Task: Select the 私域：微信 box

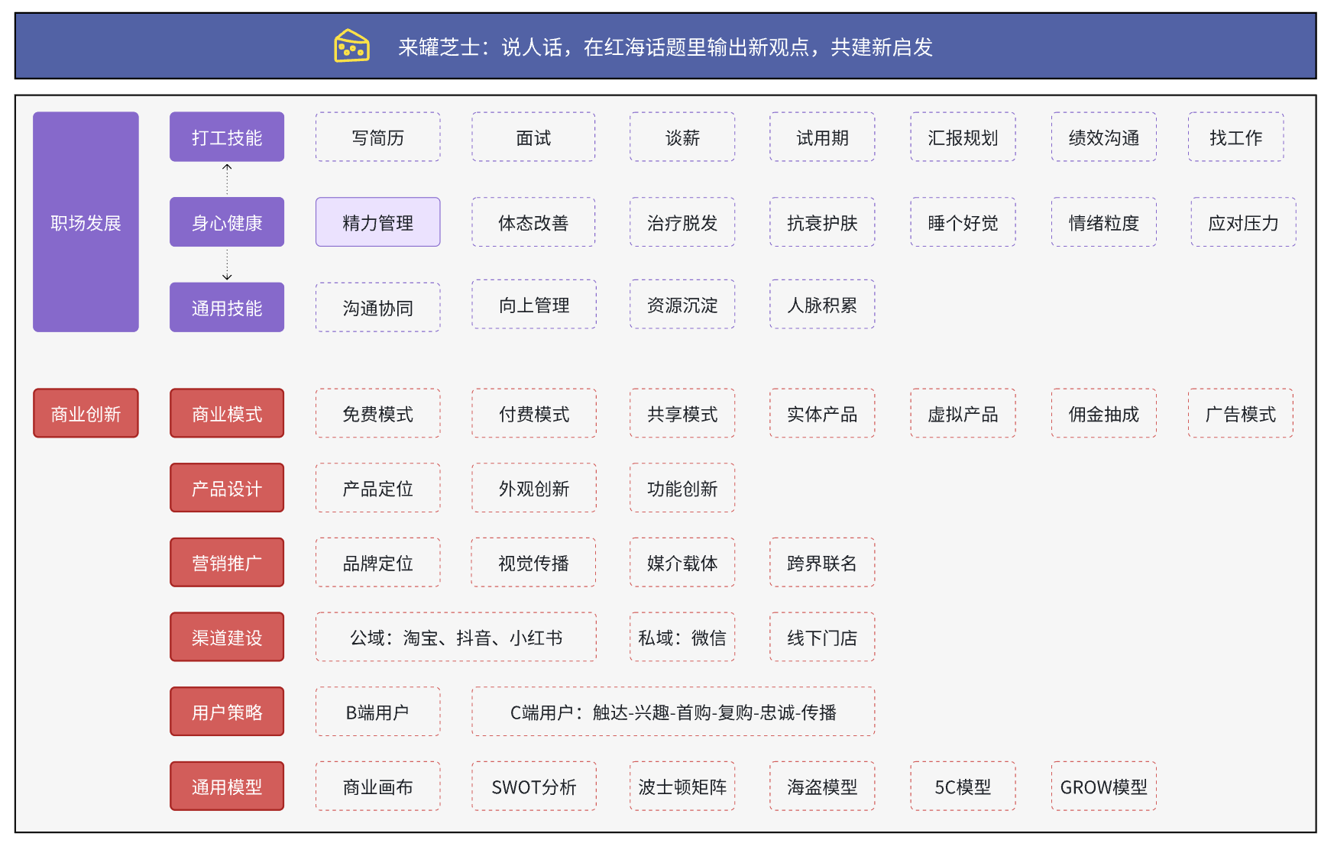Action: coord(682,637)
